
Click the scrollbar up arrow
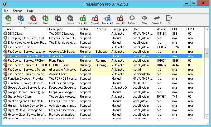(x=207, y=29)
